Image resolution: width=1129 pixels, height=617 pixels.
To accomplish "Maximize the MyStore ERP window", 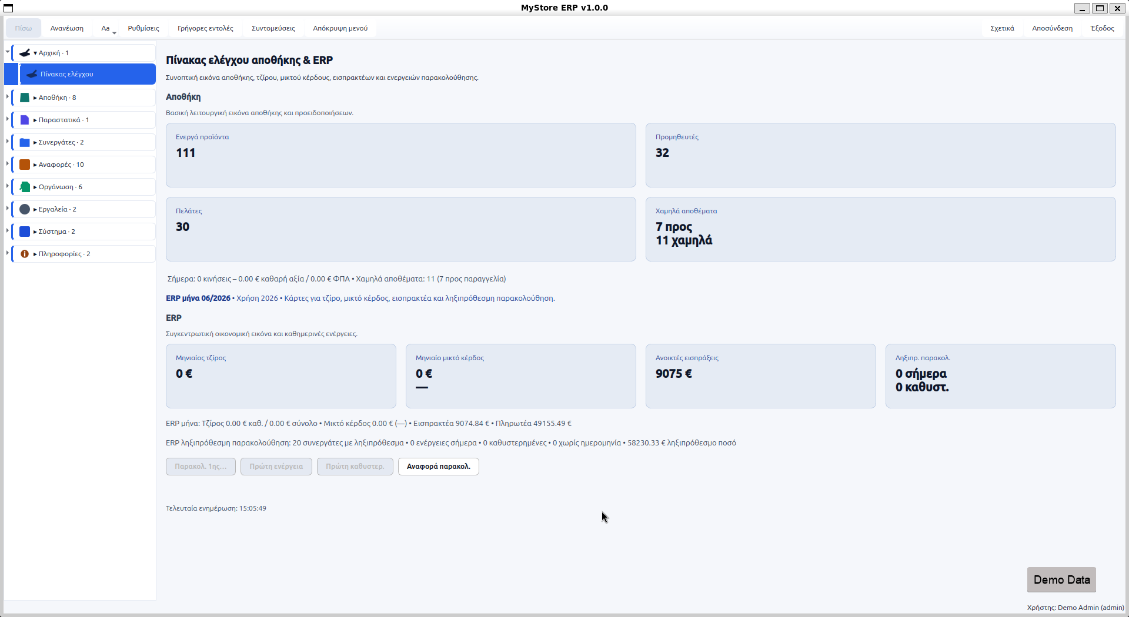I will click(x=1100, y=8).
